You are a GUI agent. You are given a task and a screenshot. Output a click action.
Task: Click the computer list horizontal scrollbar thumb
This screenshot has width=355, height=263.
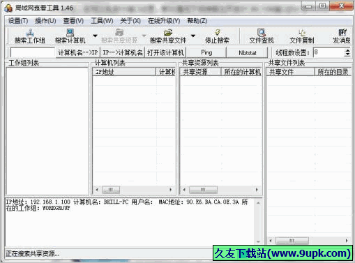pyautogui.click(x=111, y=190)
